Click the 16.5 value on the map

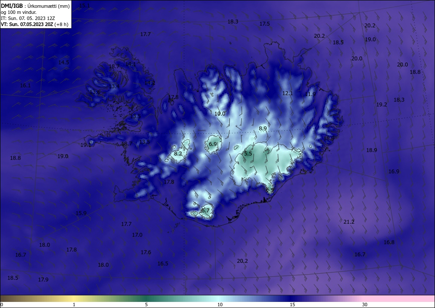pyautogui.click(x=163, y=264)
